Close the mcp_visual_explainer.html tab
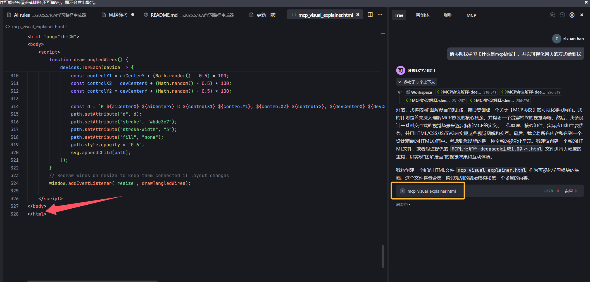This screenshot has width=590, height=282. click(x=358, y=15)
